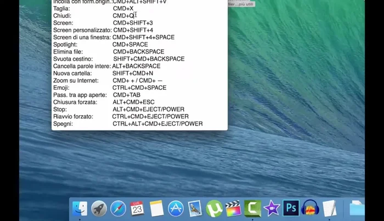Open Camtasia green C icon
The height and width of the screenshot is (221, 384).
[x=252, y=208]
